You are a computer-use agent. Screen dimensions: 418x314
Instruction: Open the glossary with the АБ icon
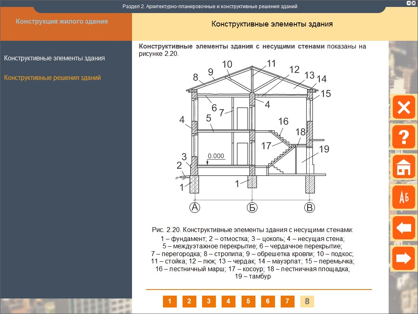coord(403,197)
